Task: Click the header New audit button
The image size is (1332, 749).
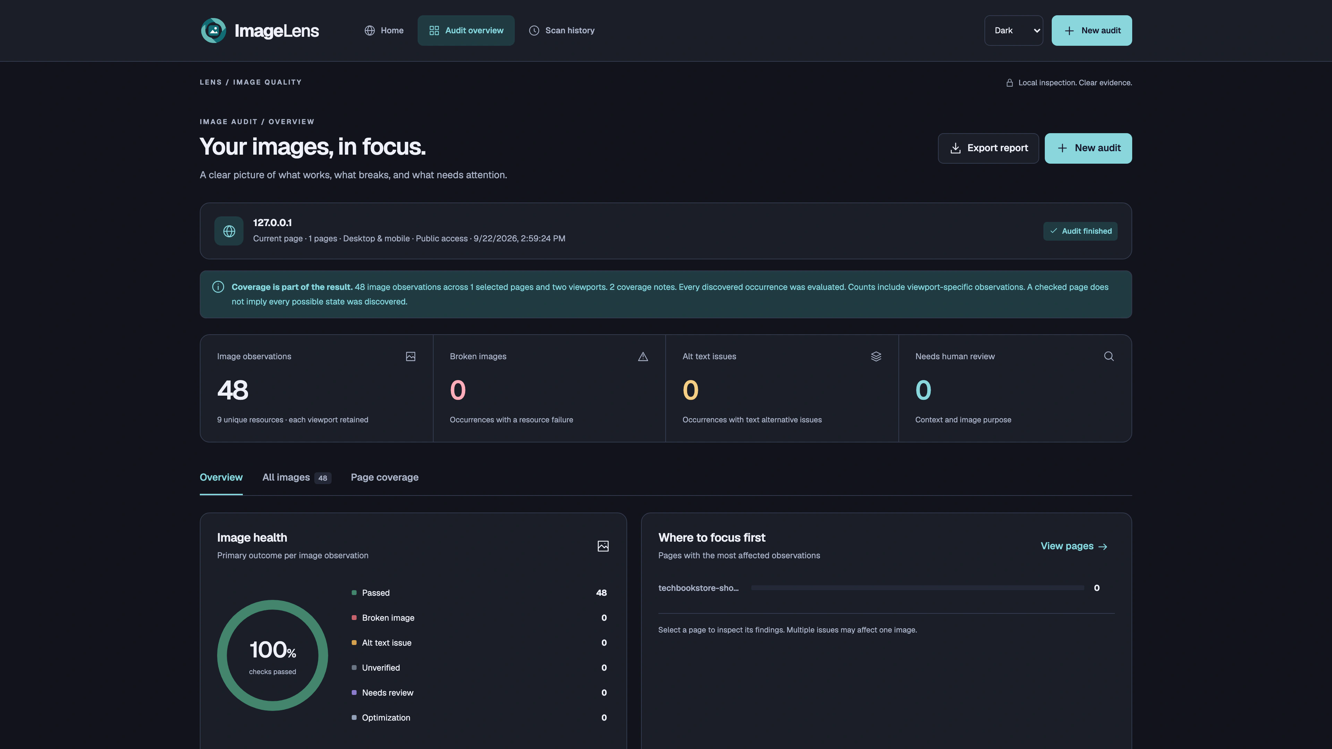Action: pos(1092,31)
